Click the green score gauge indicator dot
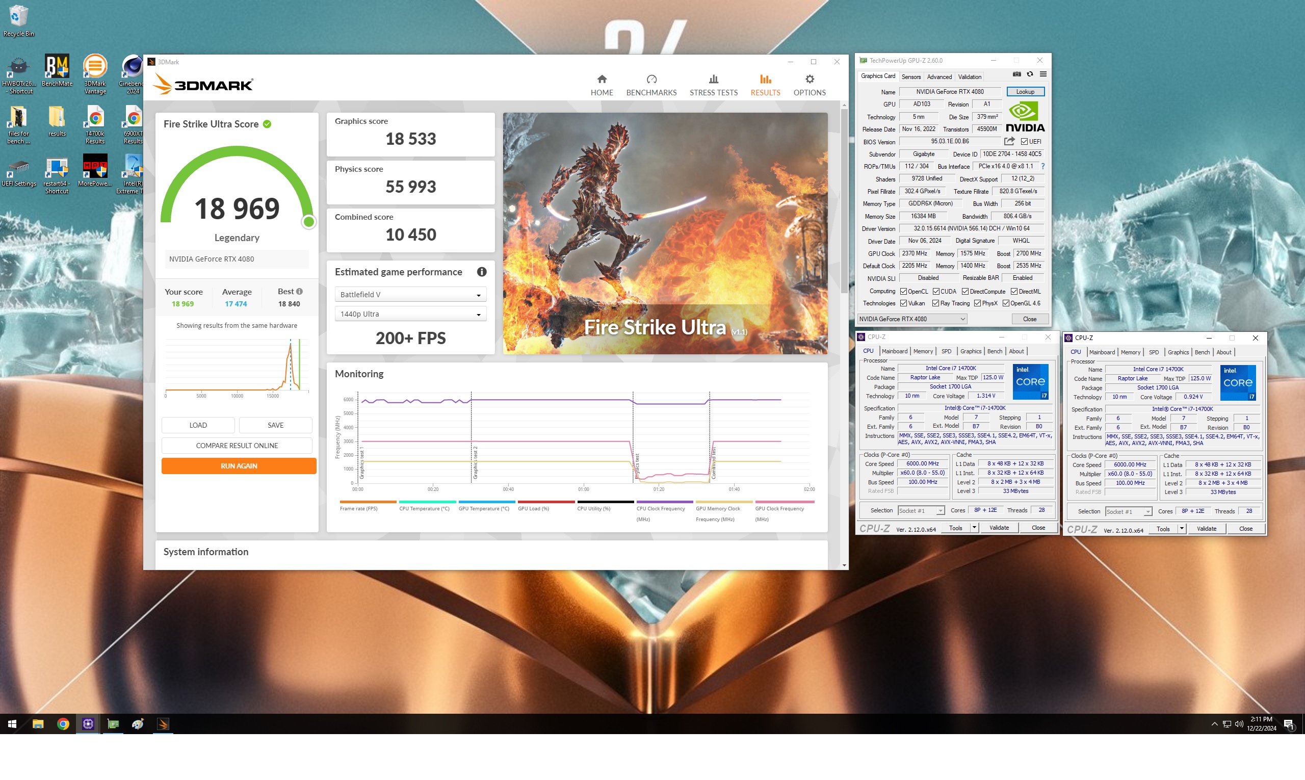This screenshot has width=1305, height=780. click(309, 222)
